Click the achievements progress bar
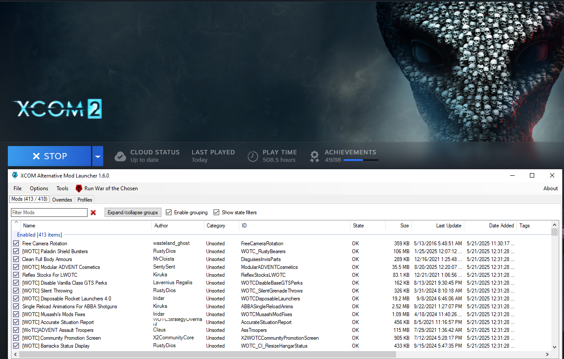The image size is (564, 359). [x=361, y=160]
